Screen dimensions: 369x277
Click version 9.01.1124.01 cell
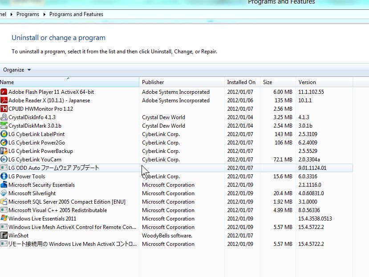point(312,168)
